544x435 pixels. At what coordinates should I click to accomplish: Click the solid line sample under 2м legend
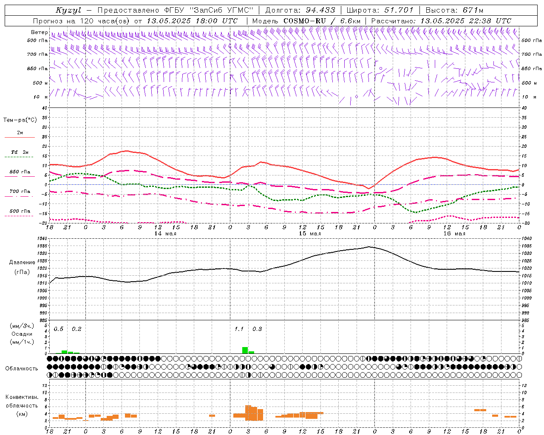coord(20,138)
